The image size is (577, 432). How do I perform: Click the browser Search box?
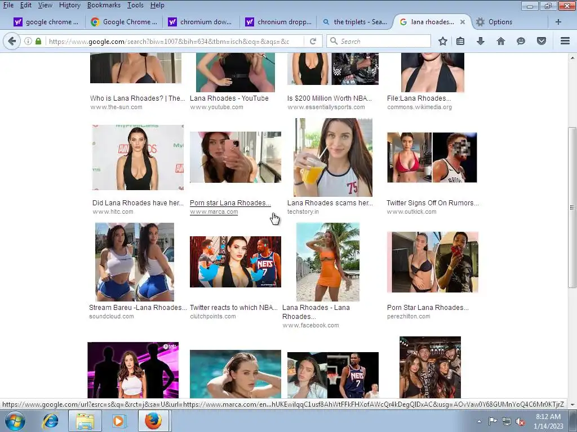[x=378, y=41]
